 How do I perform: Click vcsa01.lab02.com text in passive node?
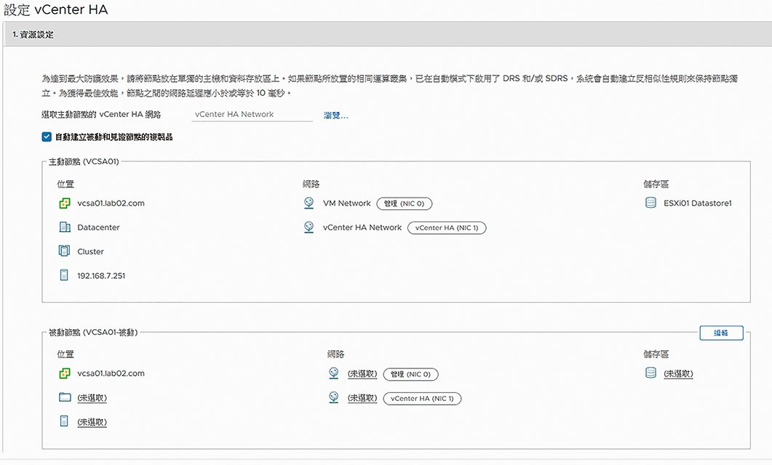coord(111,373)
